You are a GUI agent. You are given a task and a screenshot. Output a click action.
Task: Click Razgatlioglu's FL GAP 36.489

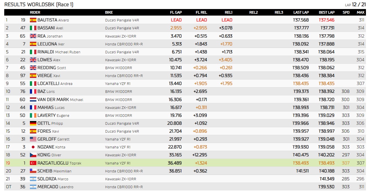(x=175, y=163)
